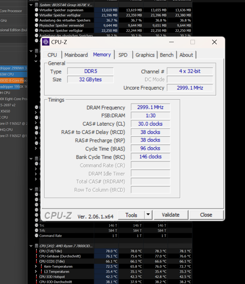Collapse the System BIOSTAR Group X670E sensor group
Screen dimensions: 245x284
click(31, 5)
